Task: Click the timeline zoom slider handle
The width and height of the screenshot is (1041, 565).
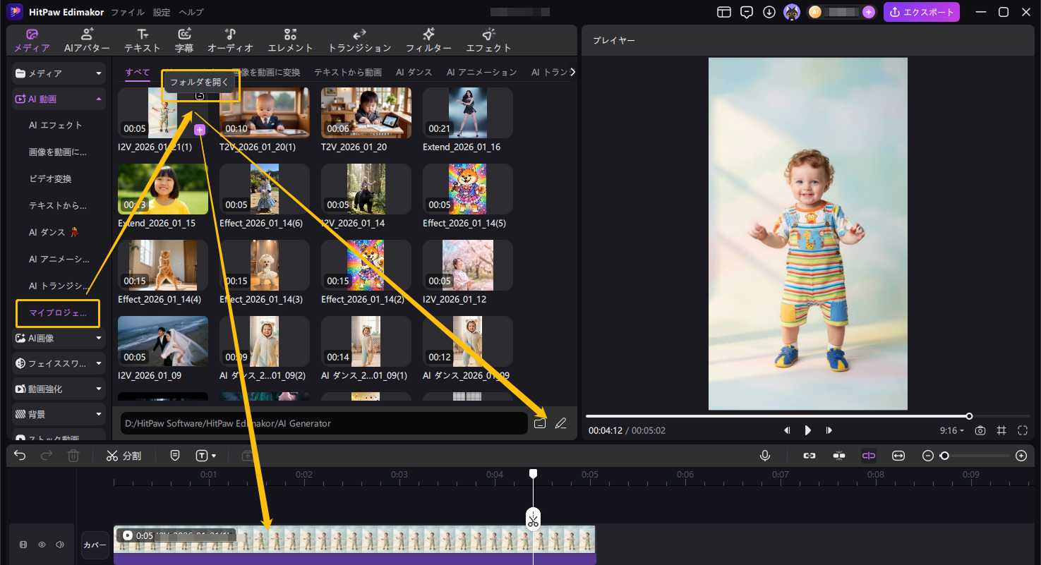Action: (x=944, y=456)
